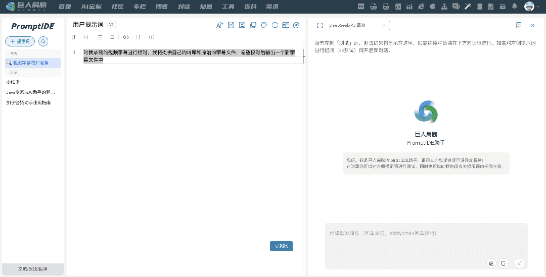Screen dimensions: 546x277
Task: Open the bar chart tool icon
Action: click(409, 6)
